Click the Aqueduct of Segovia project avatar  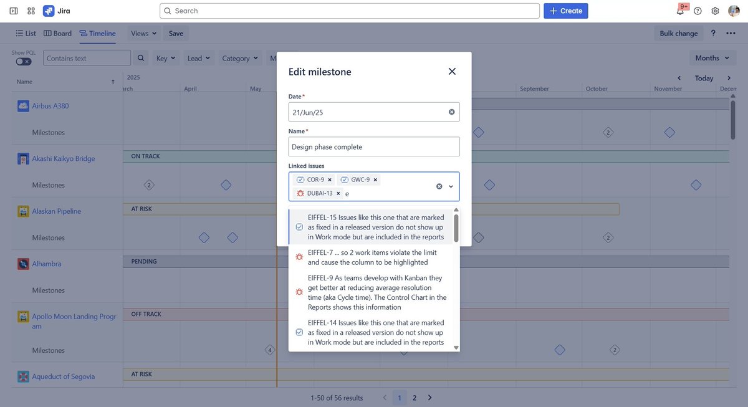23,376
